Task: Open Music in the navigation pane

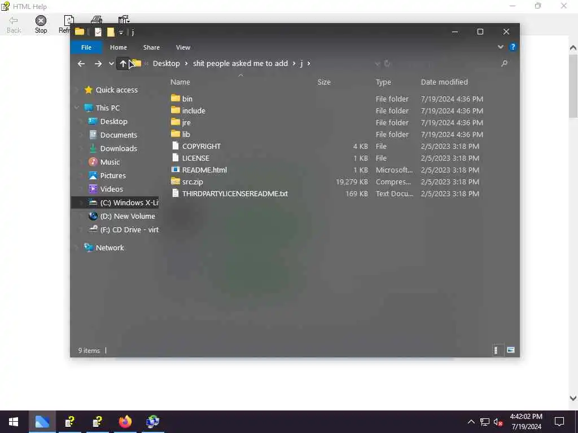Action: [x=110, y=162]
